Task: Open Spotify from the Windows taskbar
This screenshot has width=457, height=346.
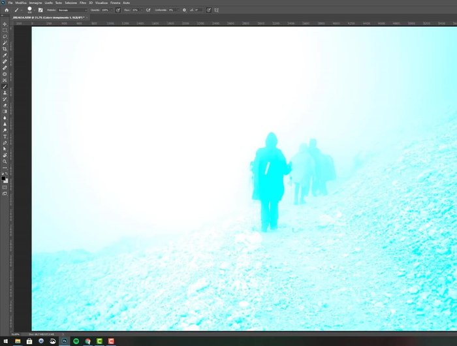Action: 76,341
